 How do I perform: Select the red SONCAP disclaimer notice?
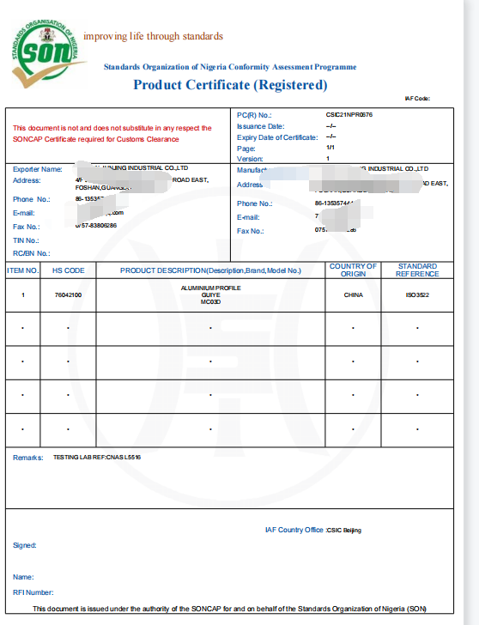click(x=112, y=134)
